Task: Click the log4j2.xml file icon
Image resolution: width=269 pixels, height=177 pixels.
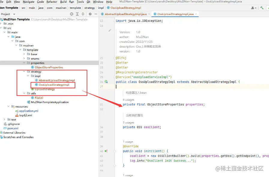Action: point(17,115)
